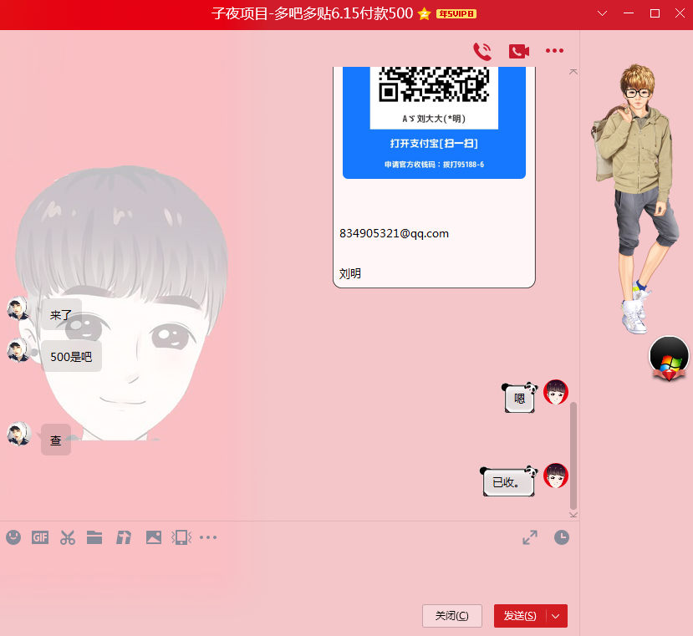Click the 关闭(C) close button
The image size is (693, 636).
click(452, 616)
